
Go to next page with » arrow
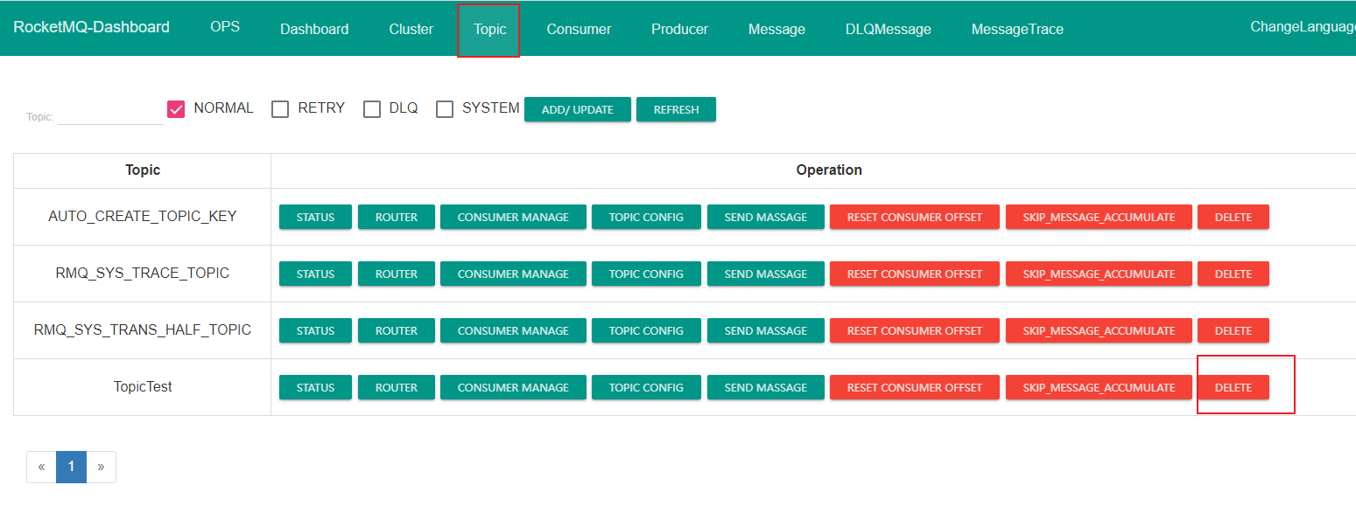[101, 467]
